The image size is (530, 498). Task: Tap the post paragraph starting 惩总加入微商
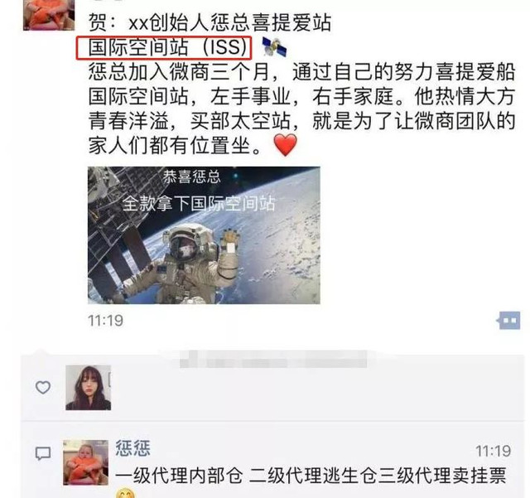click(301, 109)
